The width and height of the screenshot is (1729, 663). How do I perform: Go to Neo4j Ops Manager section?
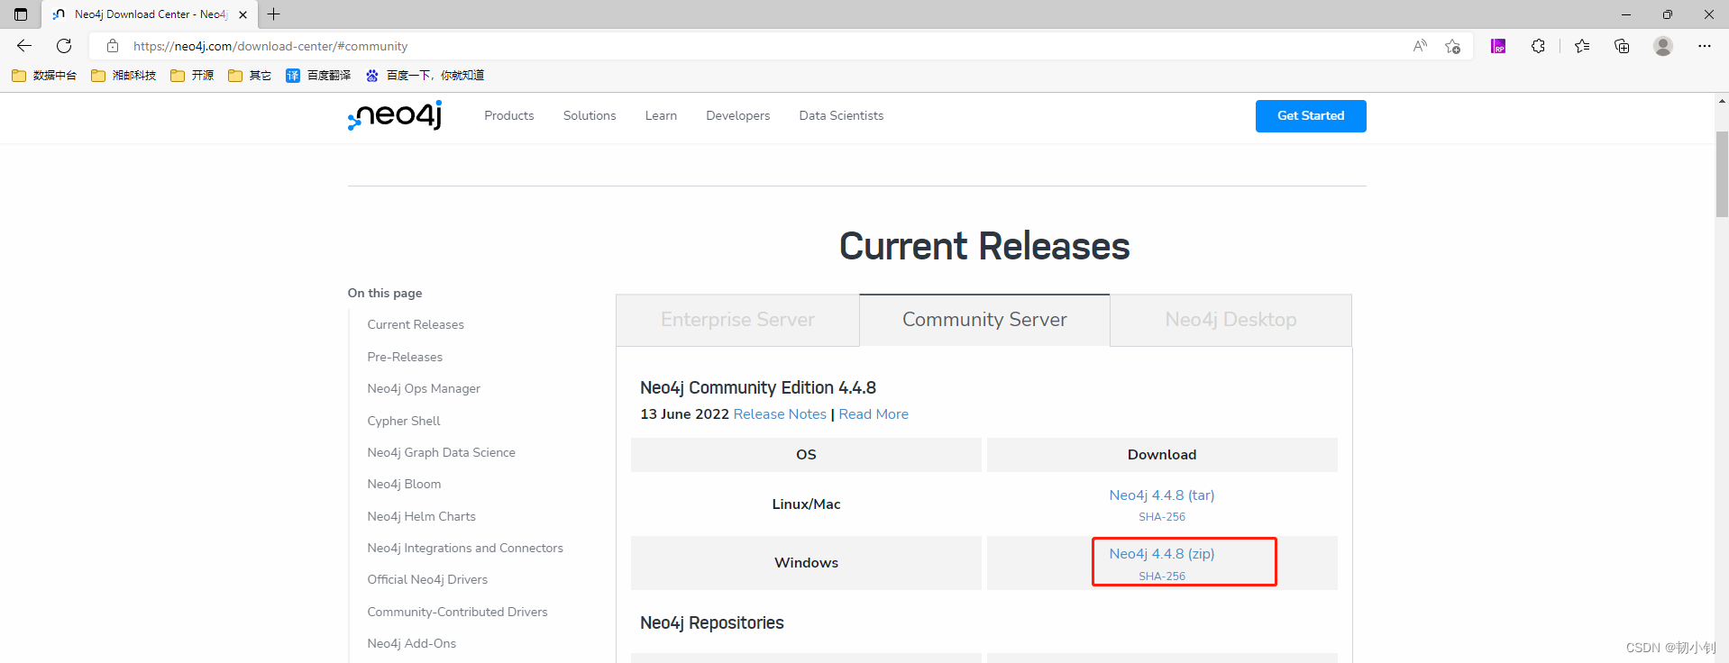point(424,388)
